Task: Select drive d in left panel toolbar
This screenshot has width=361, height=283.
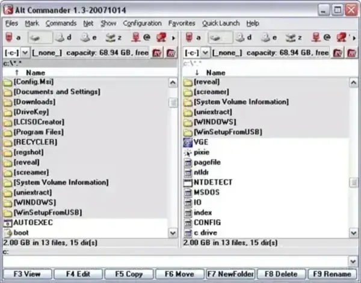Action: (64, 37)
